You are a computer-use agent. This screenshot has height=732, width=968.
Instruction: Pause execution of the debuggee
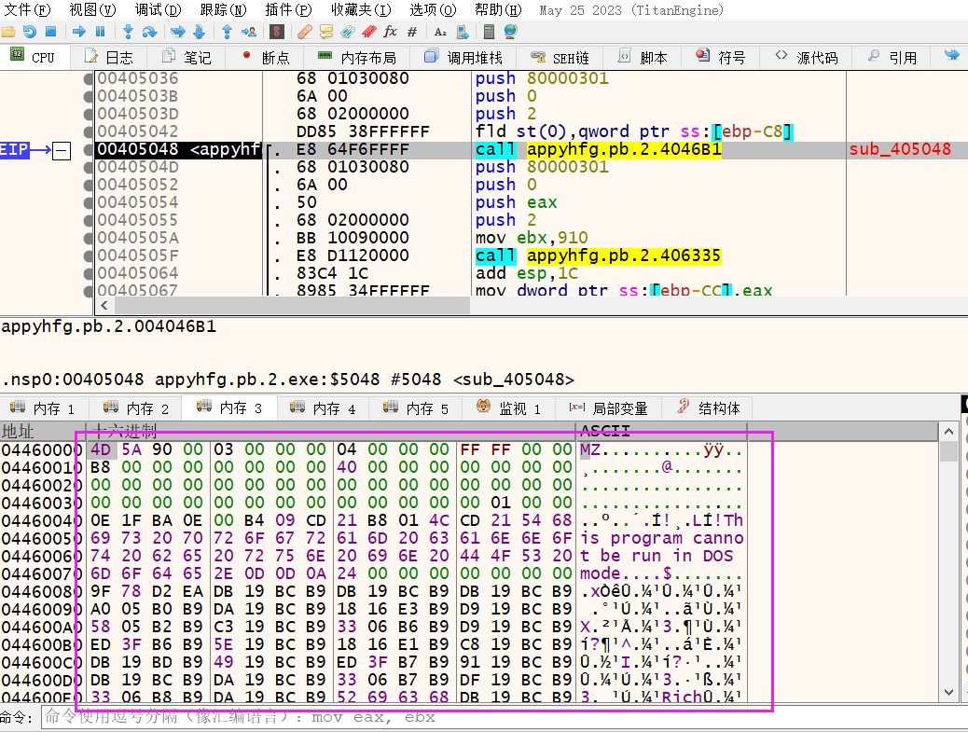tap(101, 32)
